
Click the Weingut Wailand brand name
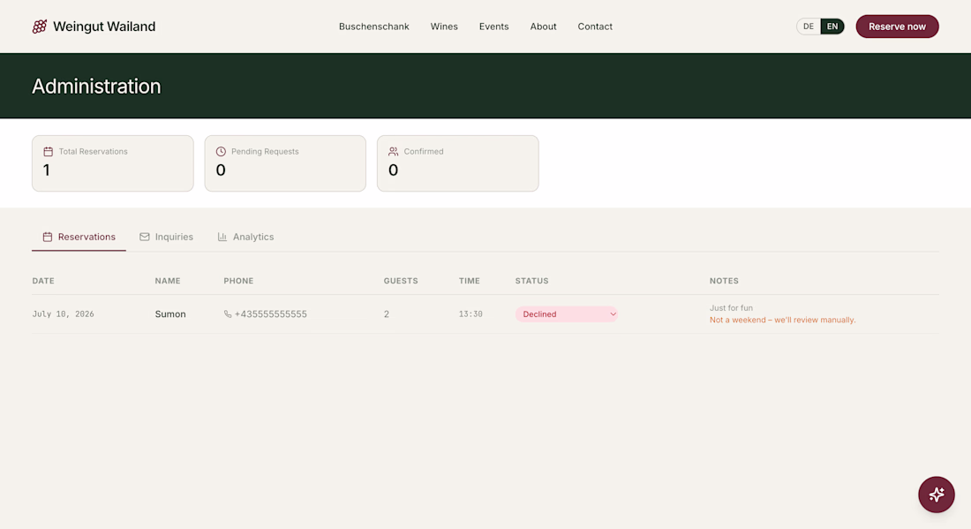[104, 26]
